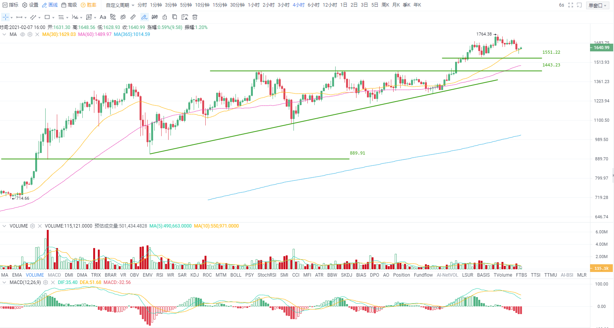
Task: Remove the MACD indicator with X
Action: point(53,282)
